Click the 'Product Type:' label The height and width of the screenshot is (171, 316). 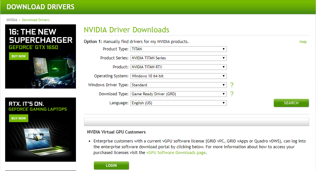[116, 49]
